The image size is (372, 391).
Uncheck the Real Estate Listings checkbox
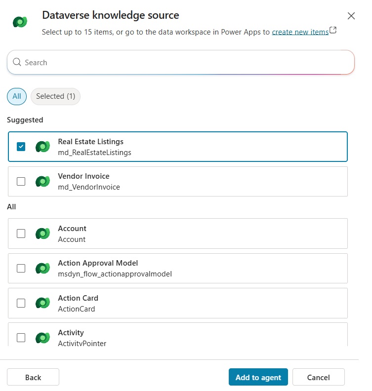click(x=21, y=147)
